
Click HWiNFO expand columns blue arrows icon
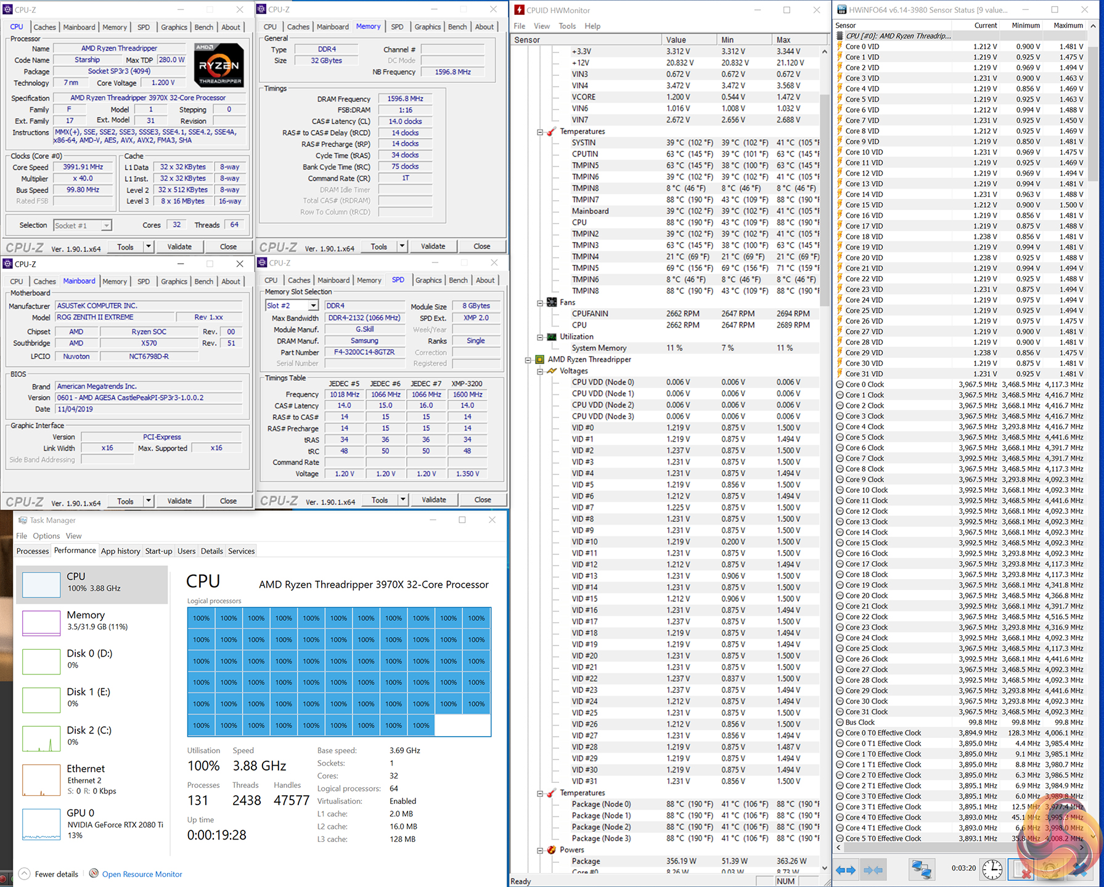point(846,870)
